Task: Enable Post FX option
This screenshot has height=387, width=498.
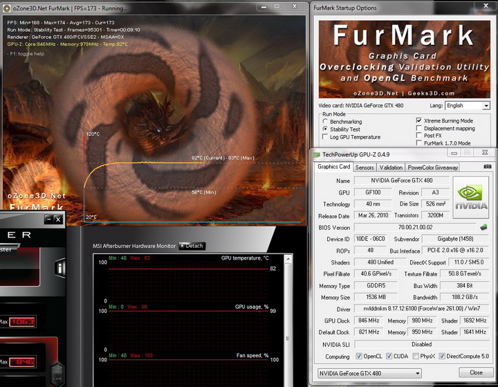Action: pyautogui.click(x=419, y=136)
